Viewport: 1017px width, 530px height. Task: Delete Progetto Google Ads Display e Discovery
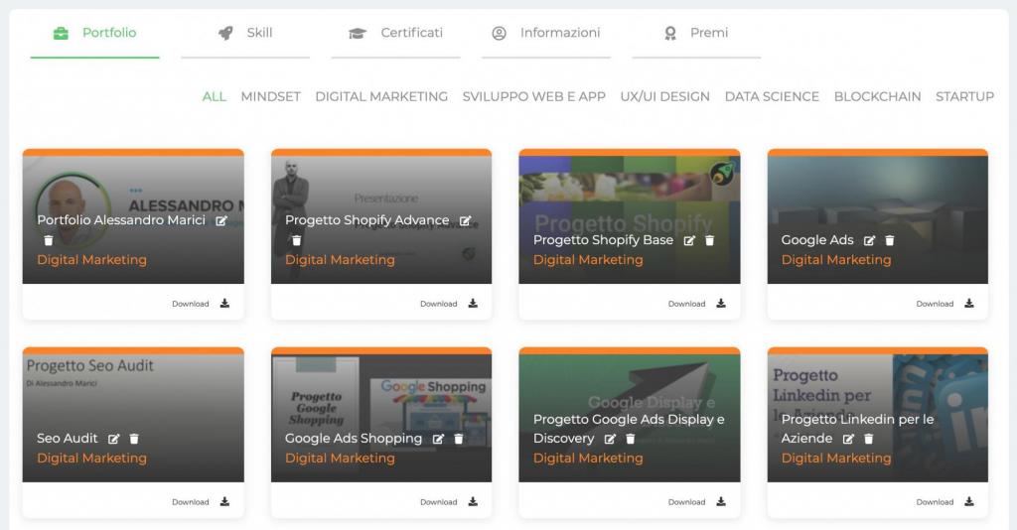click(630, 439)
